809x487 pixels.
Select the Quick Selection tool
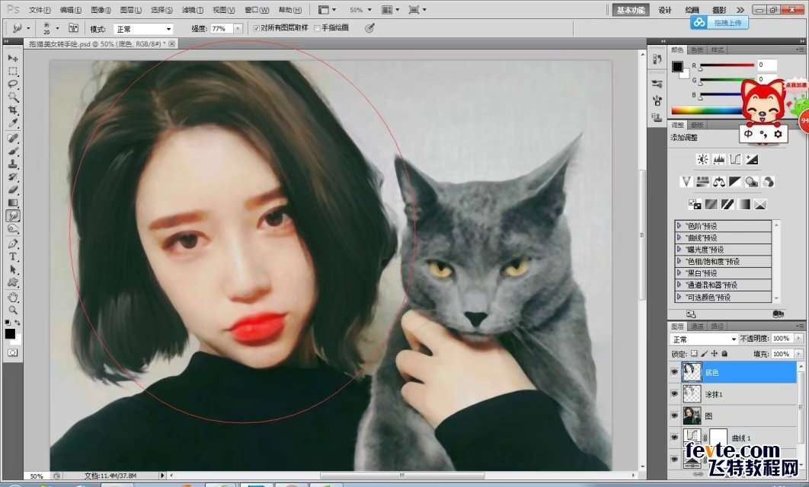click(x=13, y=97)
